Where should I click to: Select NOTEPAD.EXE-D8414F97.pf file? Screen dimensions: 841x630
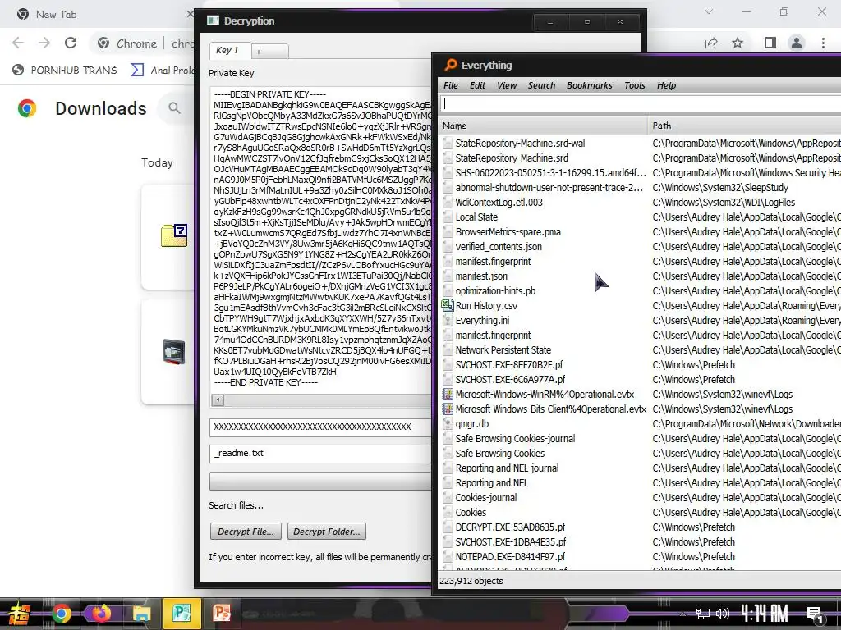click(x=510, y=557)
